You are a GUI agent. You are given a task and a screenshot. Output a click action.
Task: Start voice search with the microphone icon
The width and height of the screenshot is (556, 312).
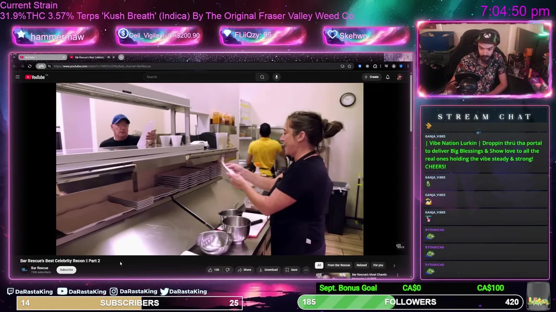coord(276,77)
